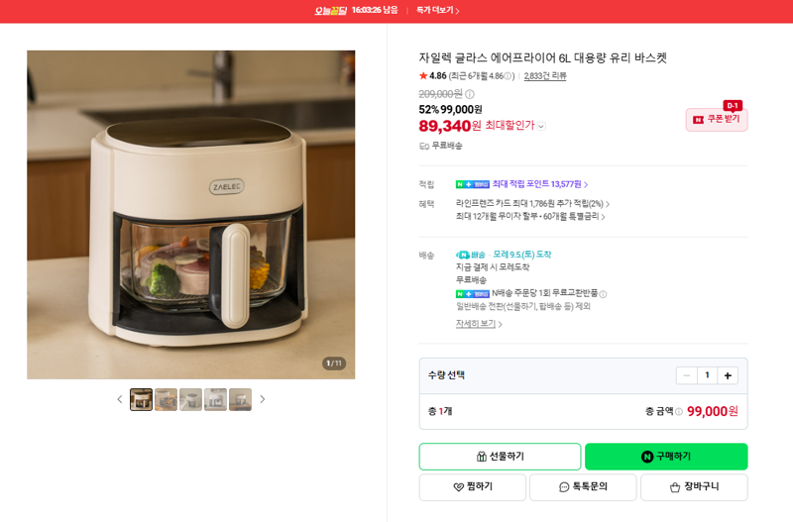This screenshot has height=522, width=793.
Task: Add to wishlist with 찜하기 heart button
Action: click(473, 486)
